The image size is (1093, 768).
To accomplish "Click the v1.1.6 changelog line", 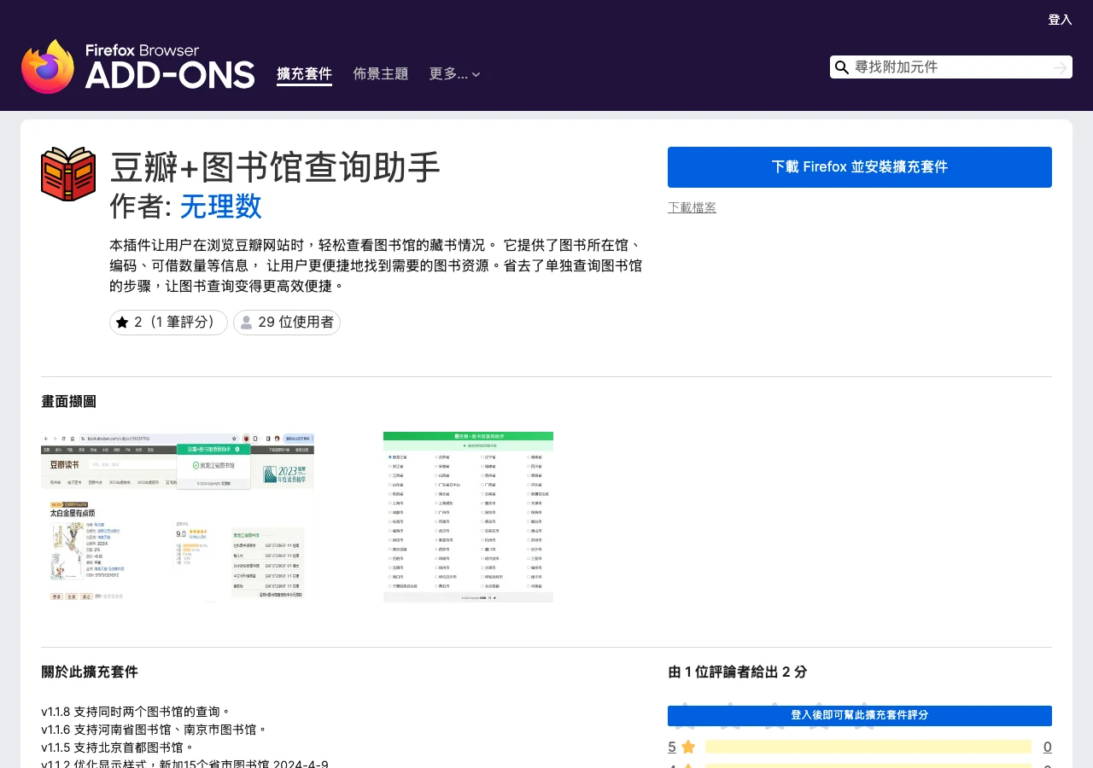I will 155,730.
